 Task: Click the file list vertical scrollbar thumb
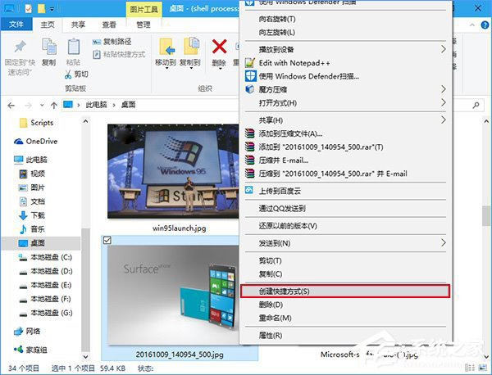click(x=486, y=216)
